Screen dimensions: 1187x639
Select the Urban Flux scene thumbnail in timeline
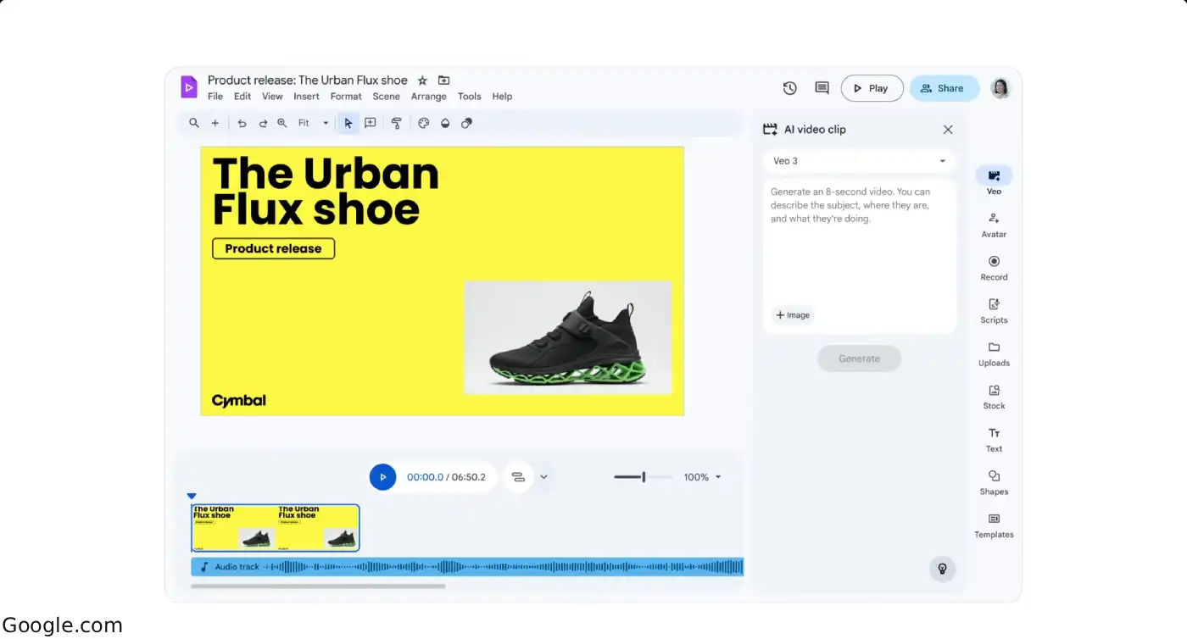pyautogui.click(x=275, y=528)
